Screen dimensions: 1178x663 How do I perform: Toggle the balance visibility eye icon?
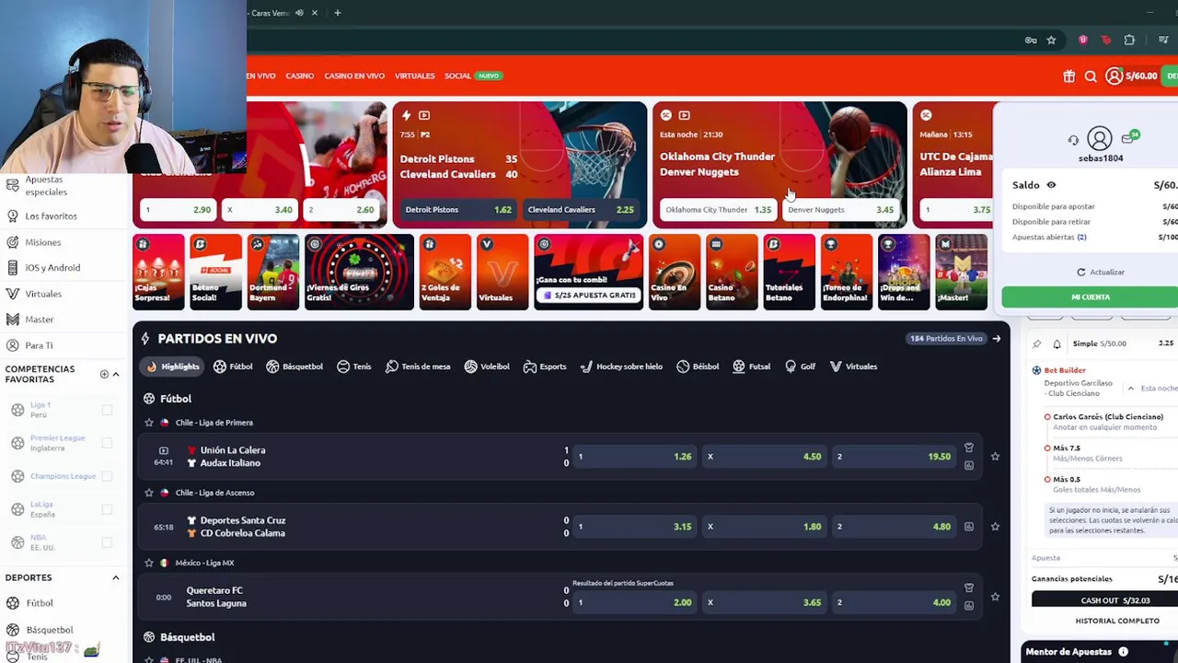1051,185
